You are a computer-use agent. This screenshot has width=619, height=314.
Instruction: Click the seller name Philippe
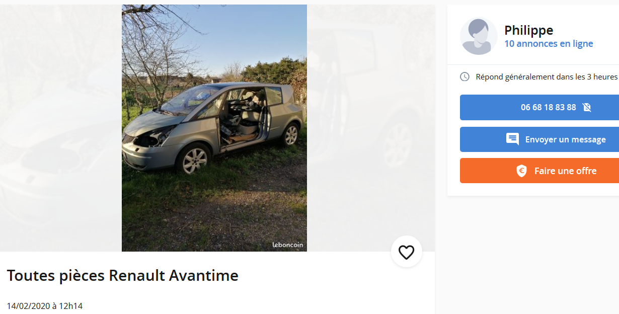click(528, 30)
